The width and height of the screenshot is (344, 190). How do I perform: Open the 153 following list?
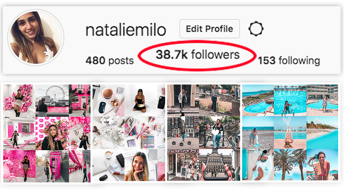289,60
